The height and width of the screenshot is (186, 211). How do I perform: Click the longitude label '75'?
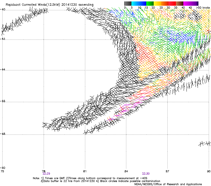pyautogui.click(x=2, y=171)
